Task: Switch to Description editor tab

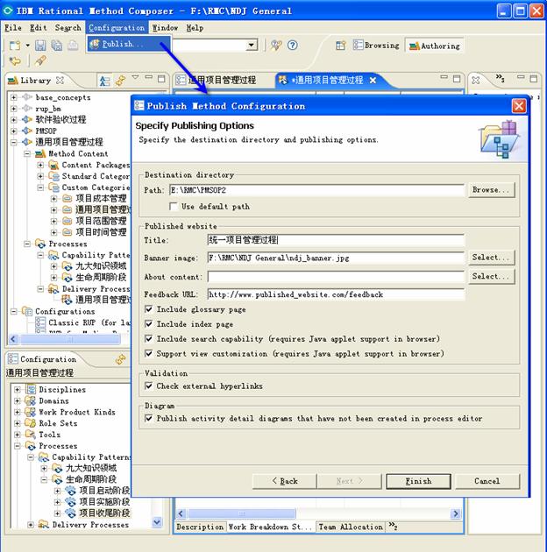Action: click(x=200, y=527)
